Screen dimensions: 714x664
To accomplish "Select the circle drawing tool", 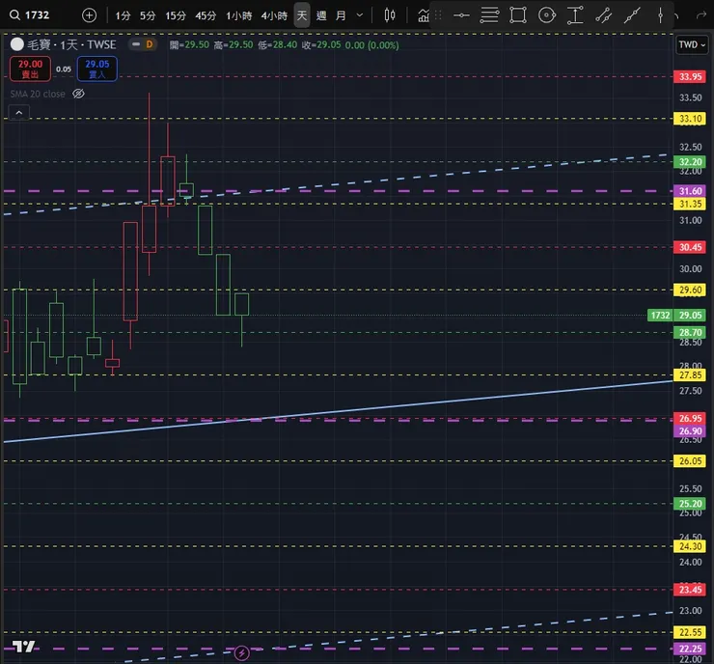I will pyautogui.click(x=547, y=15).
